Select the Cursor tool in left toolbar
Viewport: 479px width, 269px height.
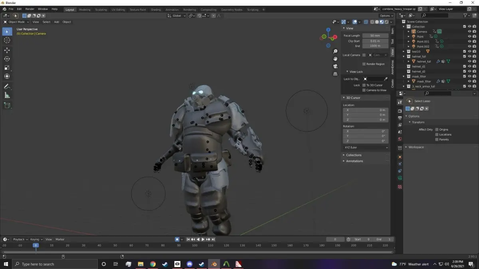click(x=7, y=40)
